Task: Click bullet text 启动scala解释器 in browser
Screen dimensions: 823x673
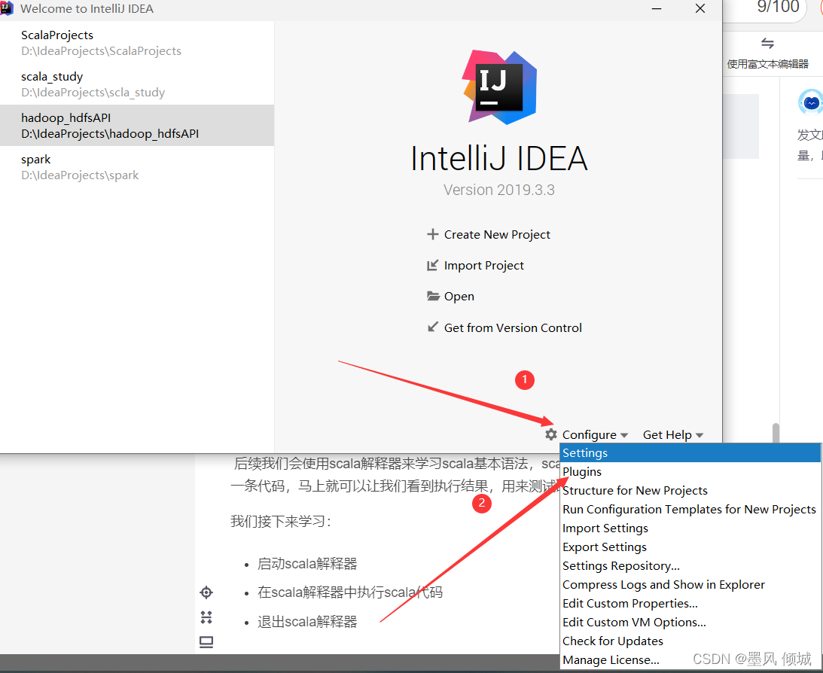Action: (307, 564)
